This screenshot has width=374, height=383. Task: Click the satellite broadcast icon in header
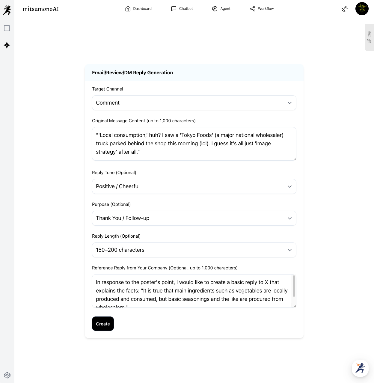coord(345,9)
